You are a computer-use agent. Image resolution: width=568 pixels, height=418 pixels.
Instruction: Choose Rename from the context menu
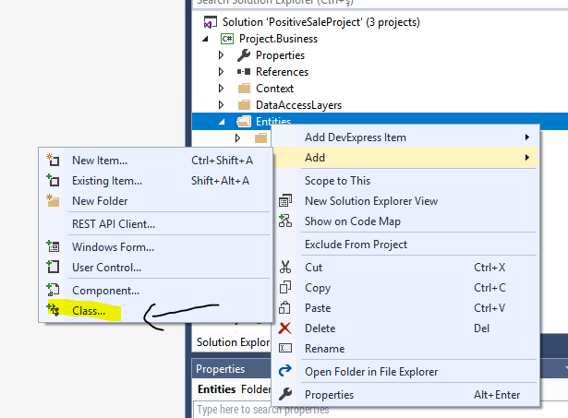405,349
